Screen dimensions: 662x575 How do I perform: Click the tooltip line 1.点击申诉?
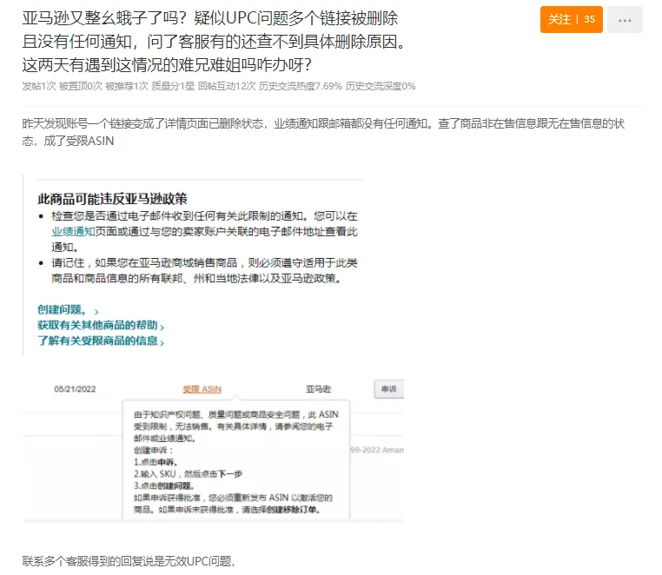(156, 462)
